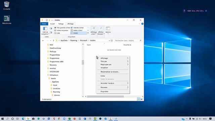The image size is (215, 121).
Task: Open the Fichier ribbon tab
Action: 44,24
